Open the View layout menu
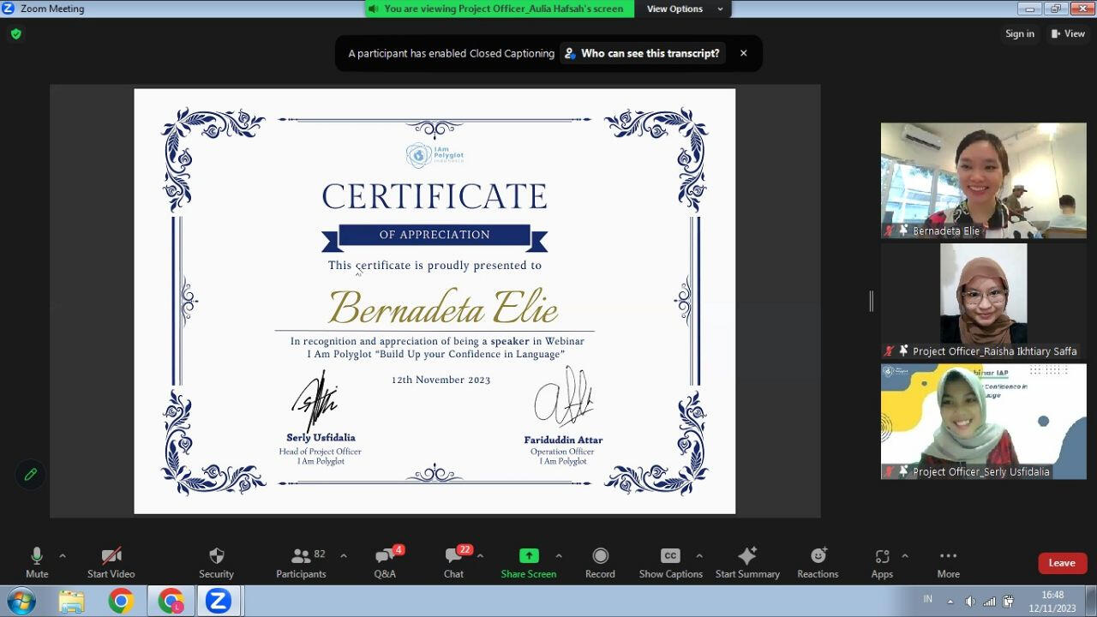The height and width of the screenshot is (617, 1097). [1068, 33]
